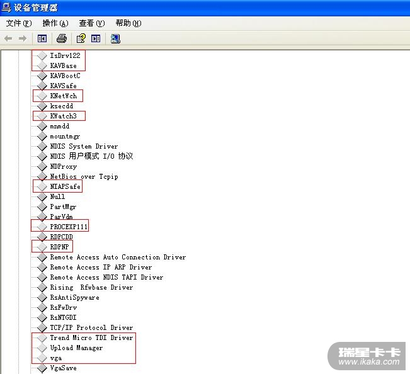
Task: Select Remote Access NDIS TAPI Driver
Action: tap(106, 277)
